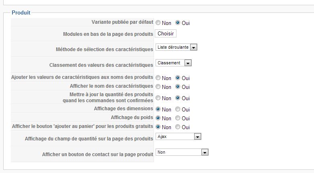Viewport: 314px width, 173px height.
Task: Choose 'Oui' for Afficher le nom des caractéristiques
Action: click(x=178, y=86)
